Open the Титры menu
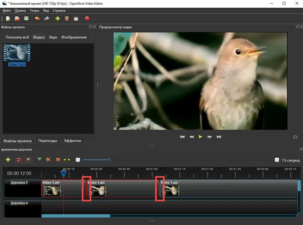303x225 pixels. coord(34,10)
